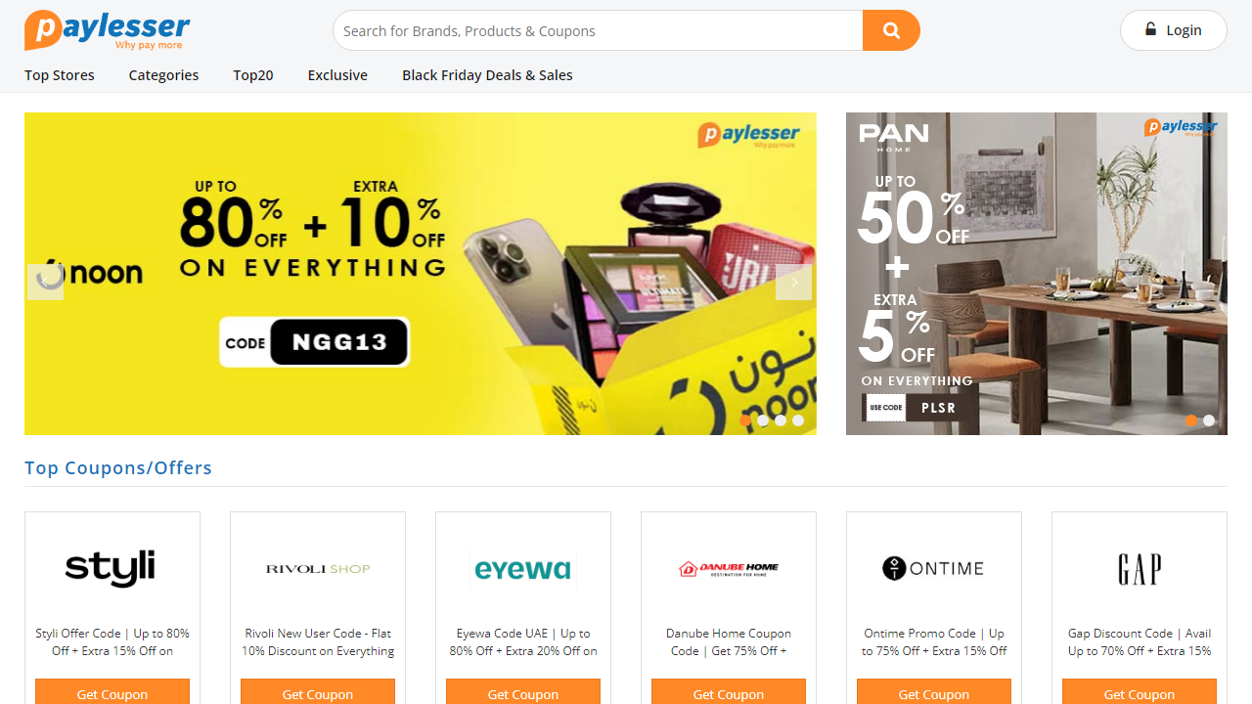The height and width of the screenshot is (704, 1252).
Task: Expand the Top Stores menu
Action: [60, 75]
